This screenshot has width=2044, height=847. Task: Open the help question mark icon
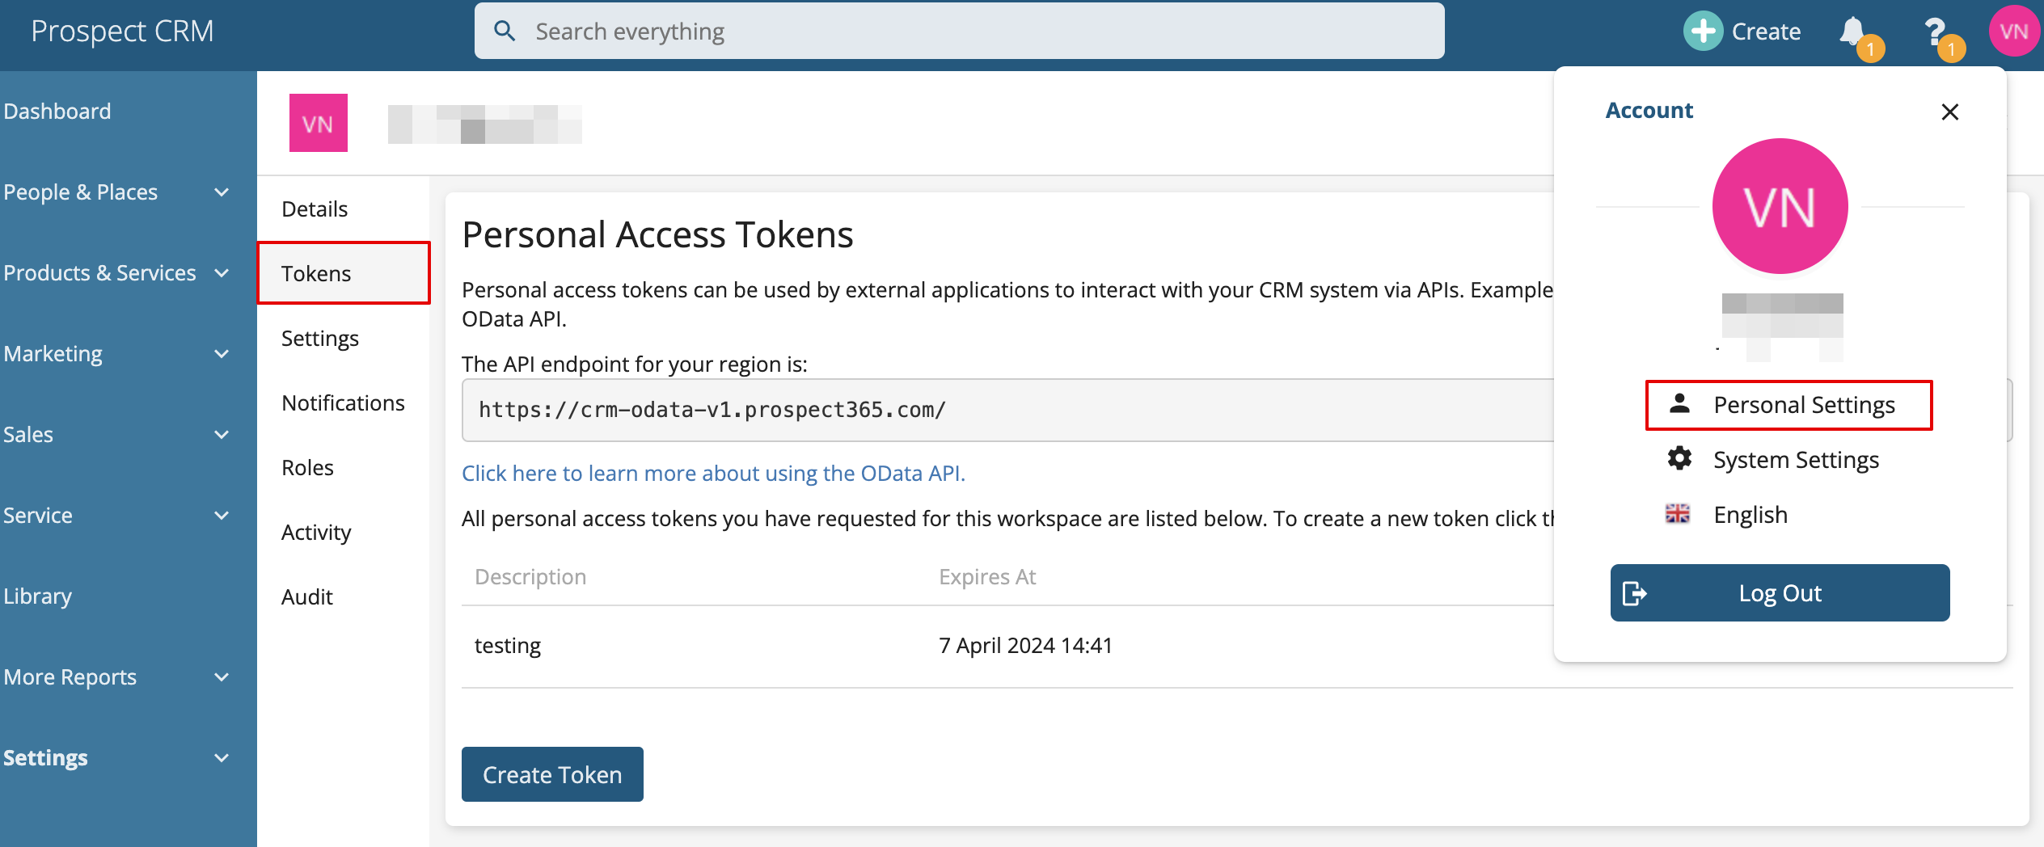click(x=1935, y=32)
